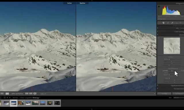The width and height of the screenshot is (184, 110).
Task: Toggle the Color-Grading panel switch
Action: [x=158, y=32]
